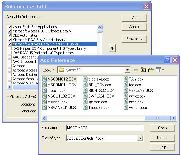Uncheck Microsoft Access 10.0 Object Library
The height and width of the screenshot is (155, 181).
[10, 31]
